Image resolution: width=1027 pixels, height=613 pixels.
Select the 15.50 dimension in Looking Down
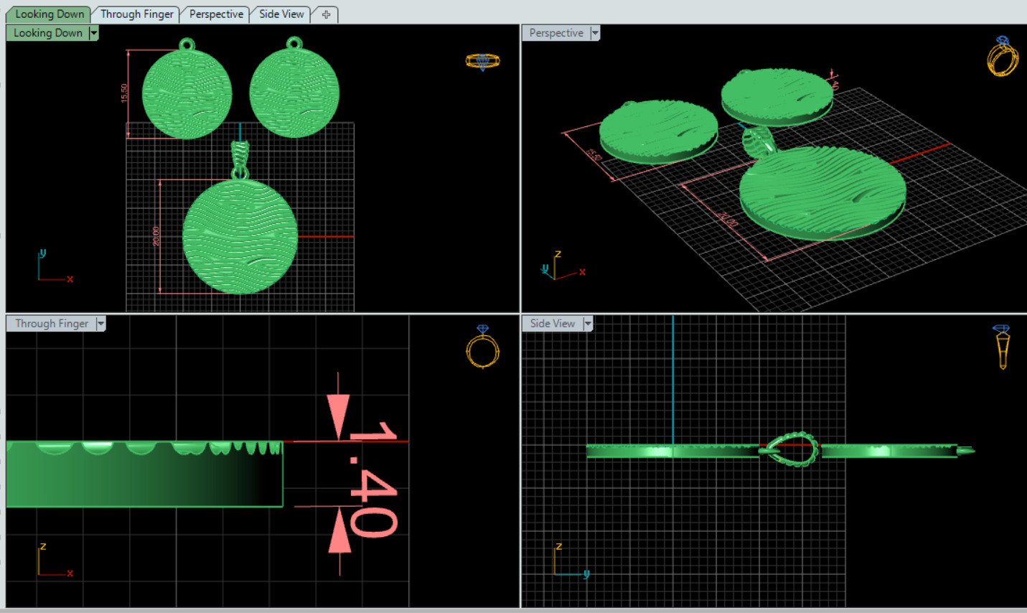click(125, 93)
